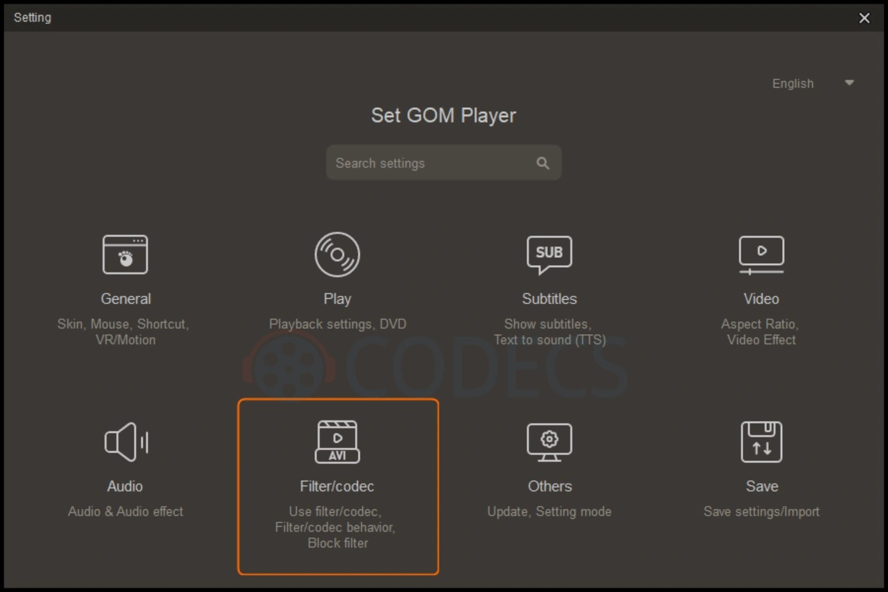This screenshot has height=592, width=888.
Task: Open the General settings window icon
Action: point(125,255)
